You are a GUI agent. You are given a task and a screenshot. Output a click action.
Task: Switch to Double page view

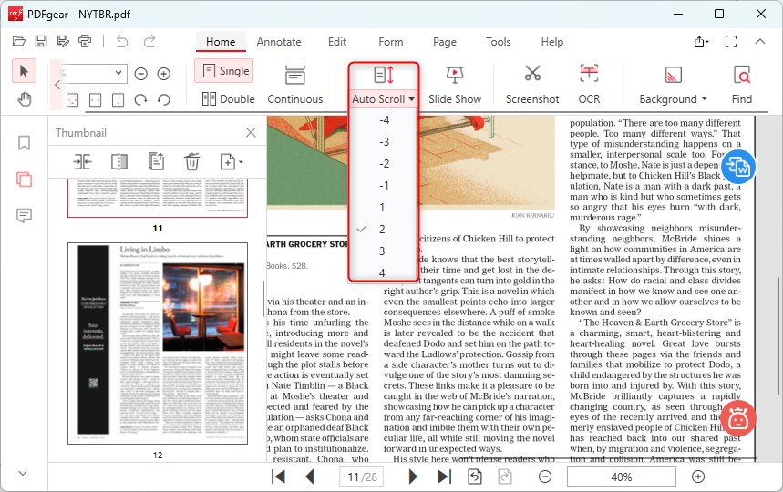tap(228, 98)
